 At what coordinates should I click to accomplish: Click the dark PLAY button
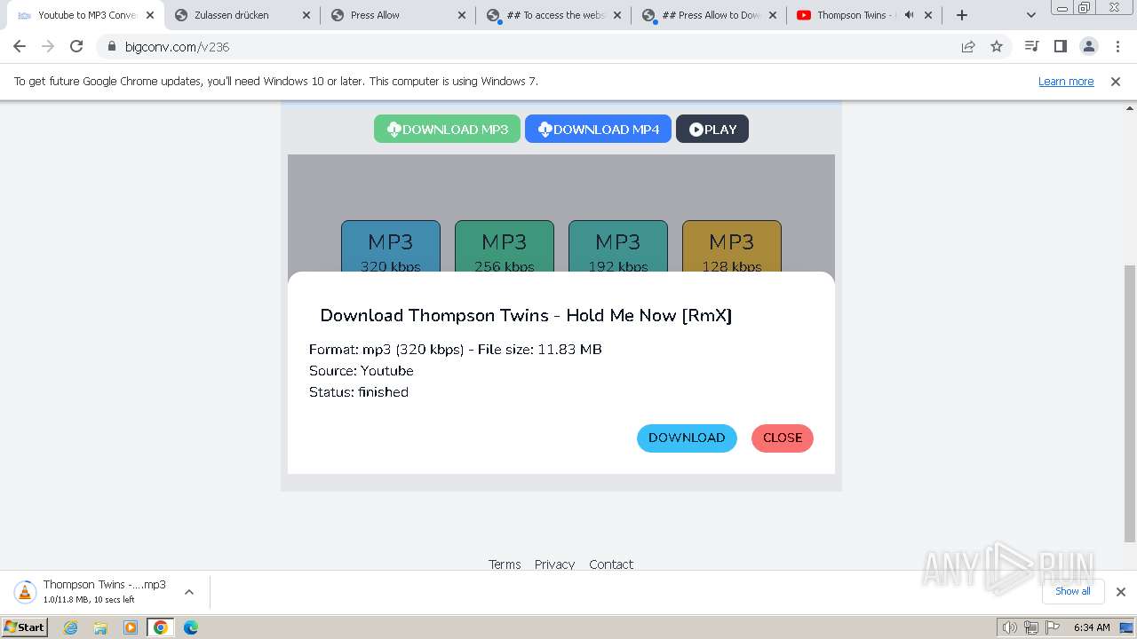coord(712,129)
